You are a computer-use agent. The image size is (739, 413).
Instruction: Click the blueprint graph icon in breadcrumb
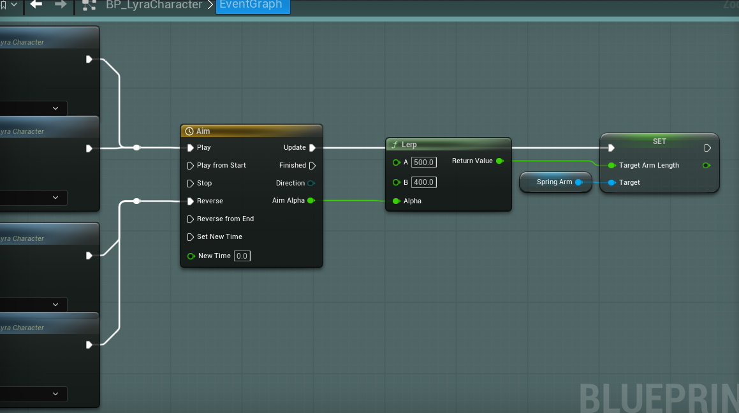(x=89, y=4)
